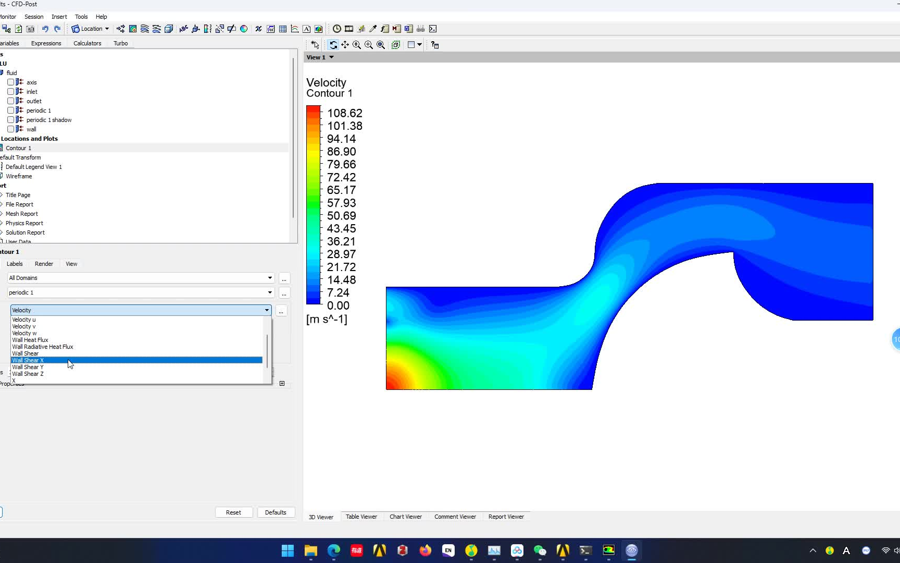Launch Firefox from the taskbar
The image size is (900, 563).
tap(425, 550)
